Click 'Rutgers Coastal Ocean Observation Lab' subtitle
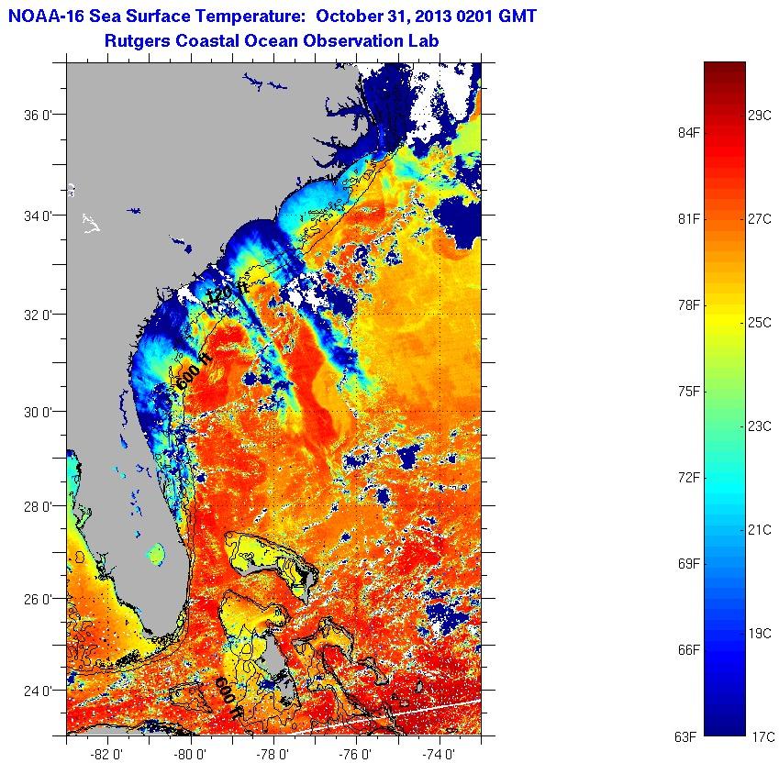This screenshot has width=779, height=763. (272, 40)
